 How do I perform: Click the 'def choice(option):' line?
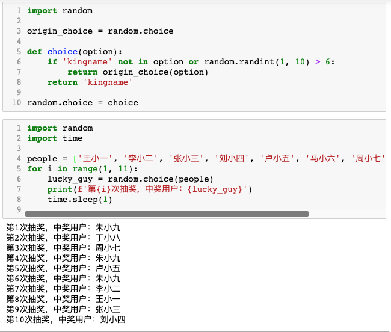tap(75, 52)
